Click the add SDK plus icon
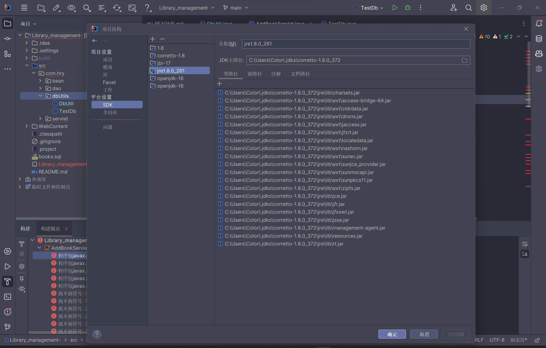Viewport: 546px width, 348px height. pos(152,39)
